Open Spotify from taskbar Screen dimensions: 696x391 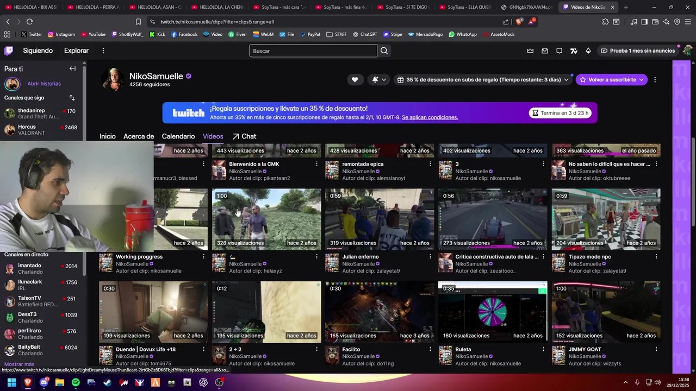coord(76,382)
